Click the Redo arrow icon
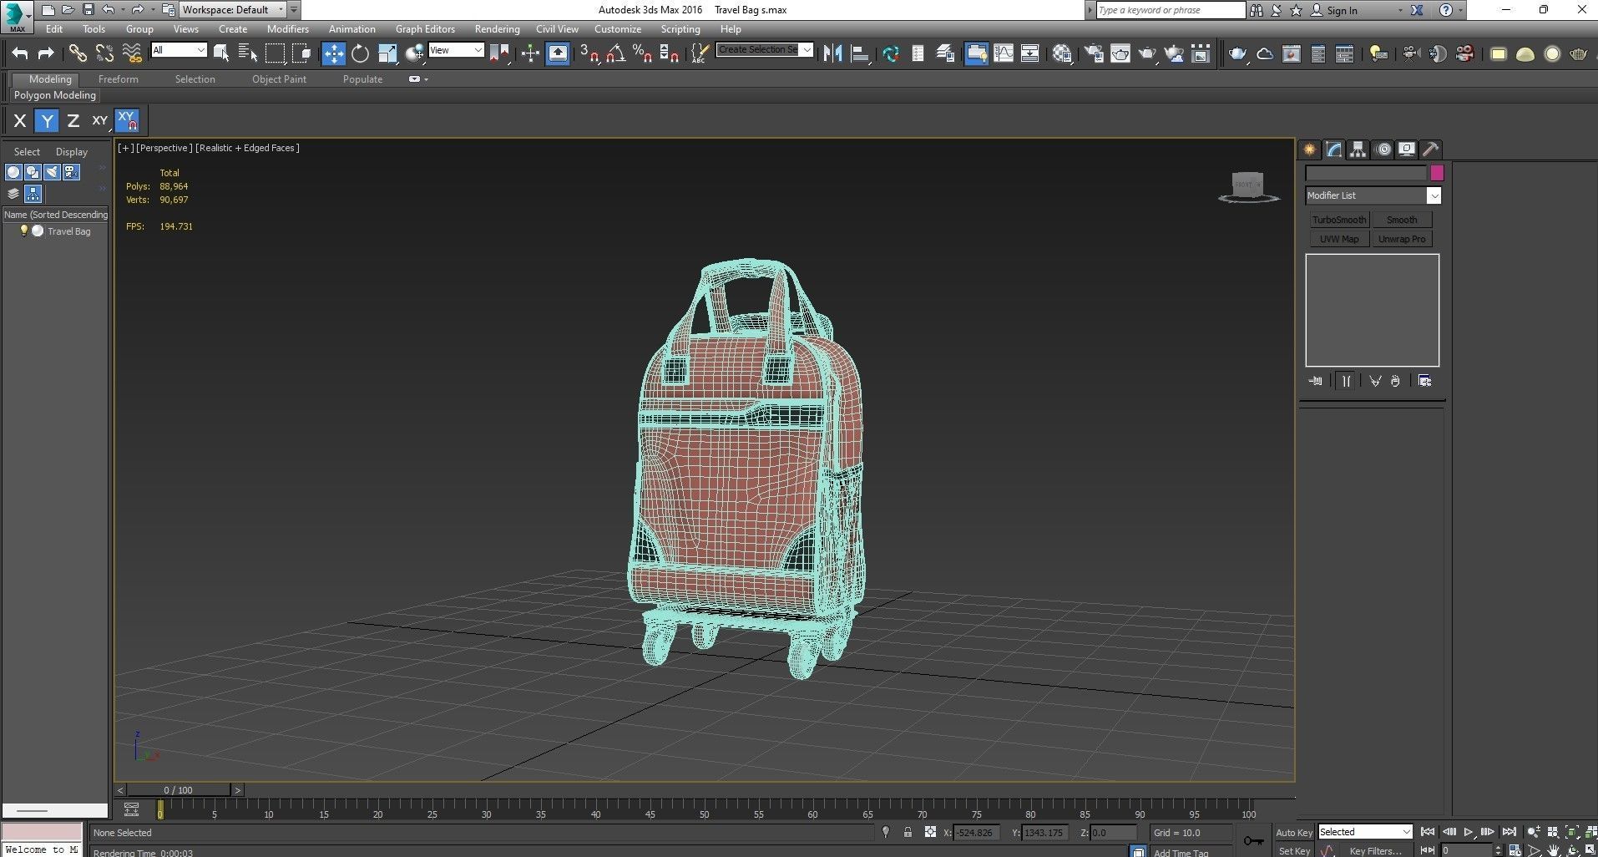 [47, 53]
